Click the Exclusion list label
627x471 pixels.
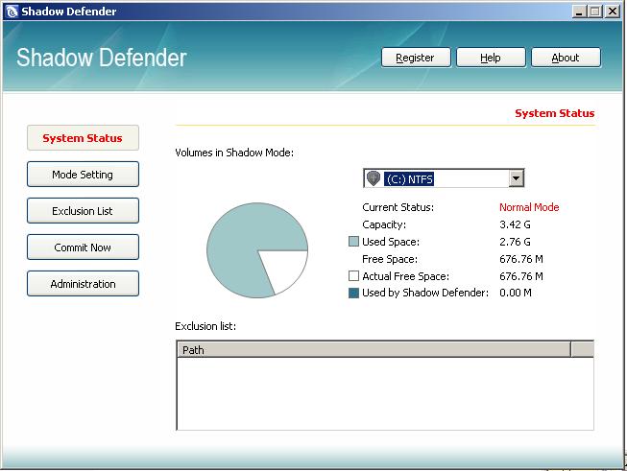point(205,326)
